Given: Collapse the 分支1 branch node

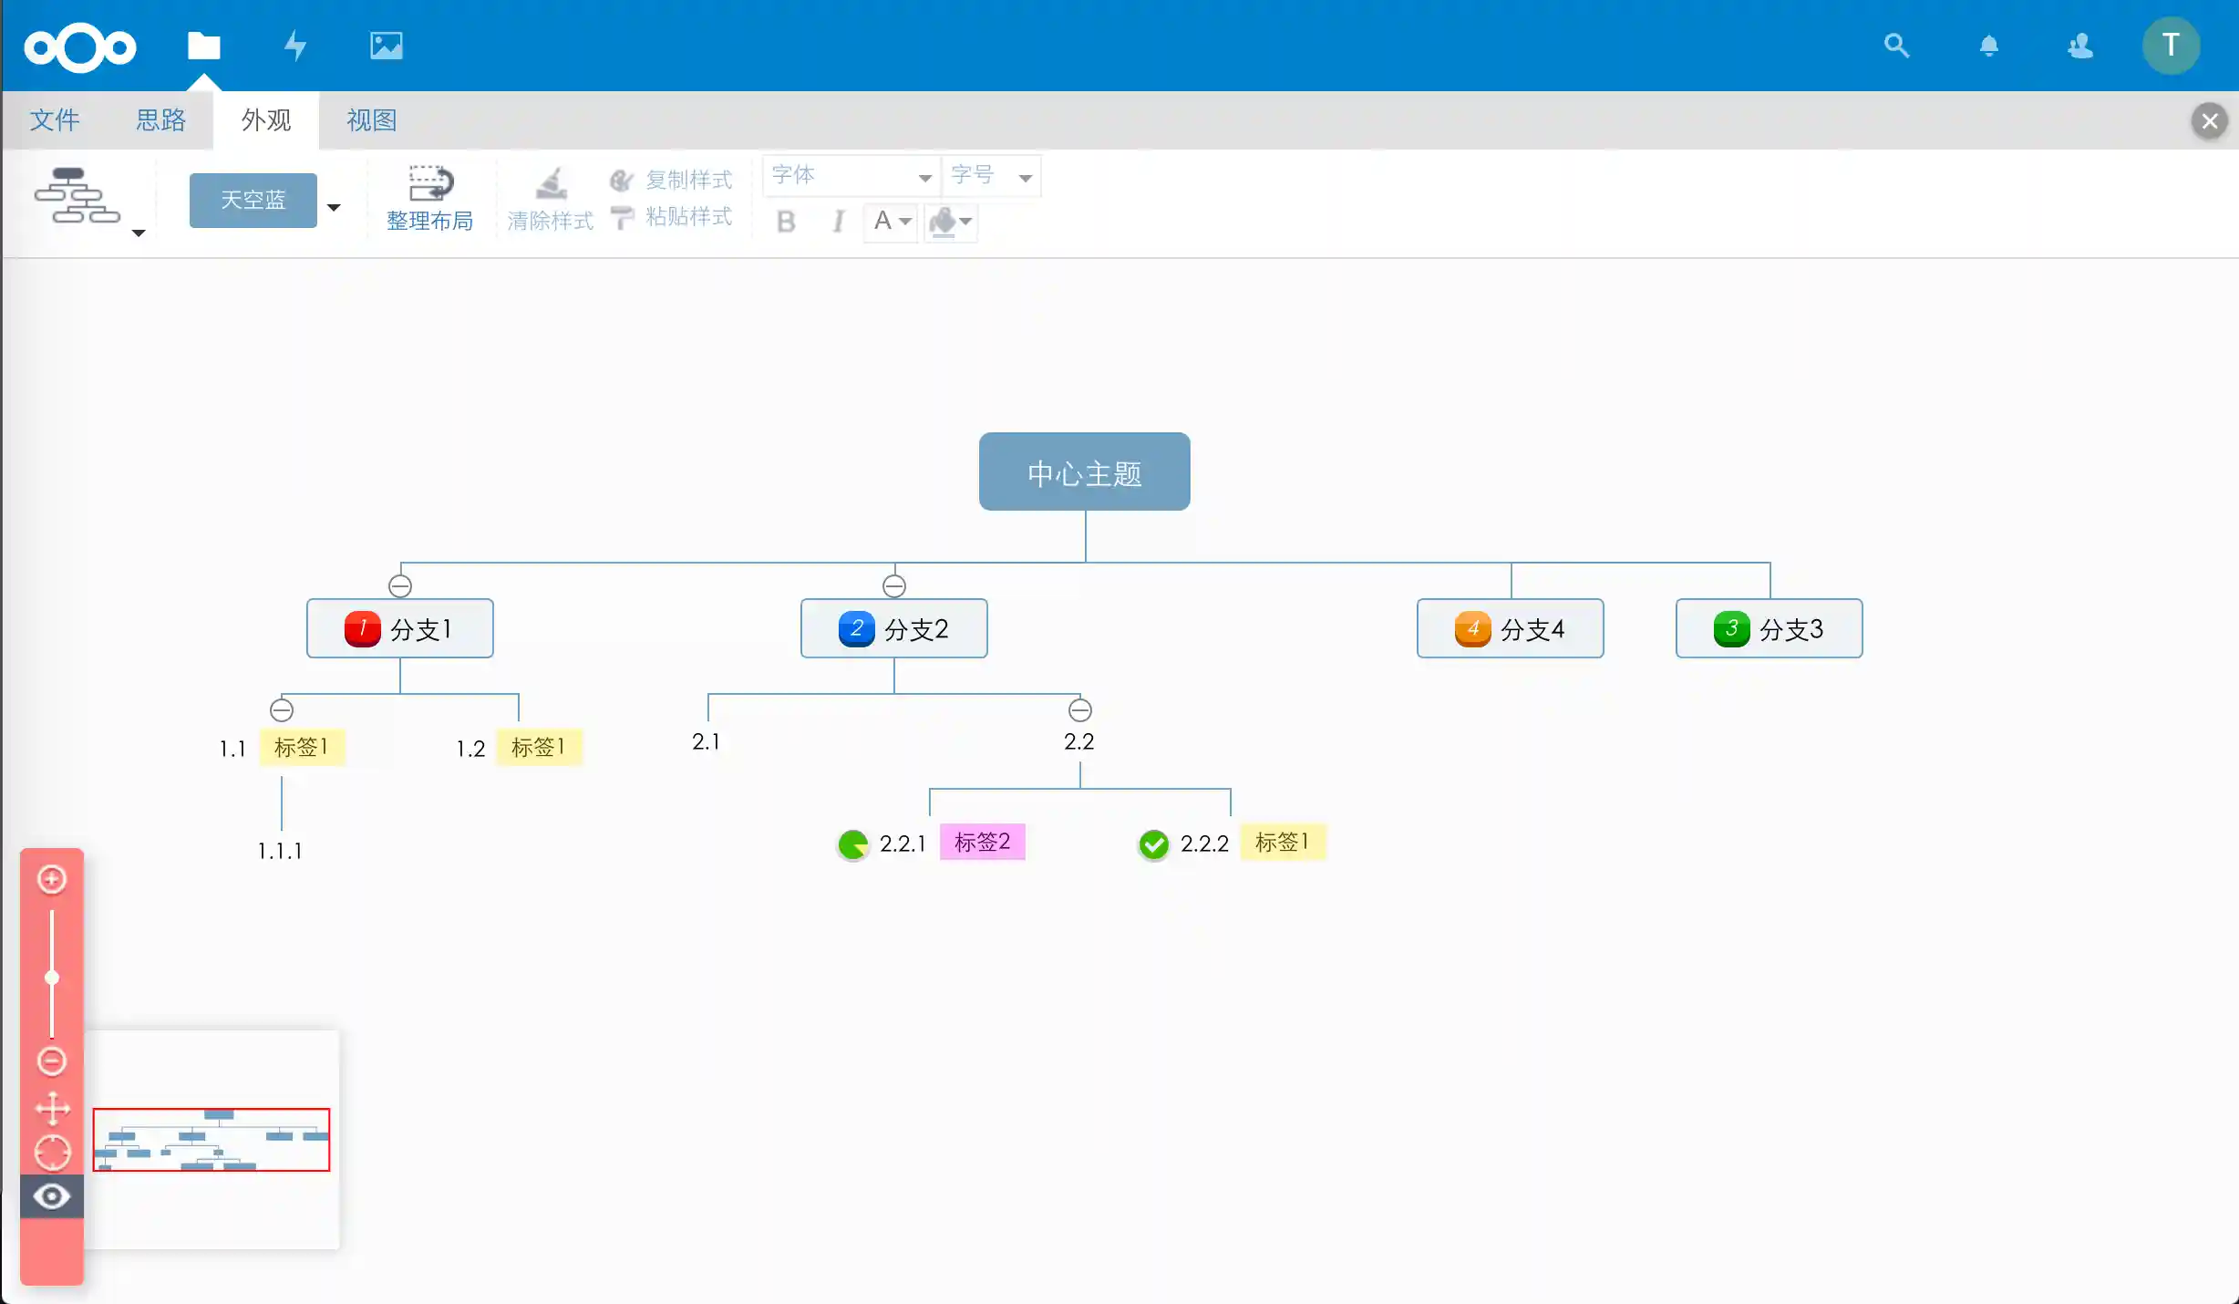Looking at the screenshot, I should click(x=400, y=585).
